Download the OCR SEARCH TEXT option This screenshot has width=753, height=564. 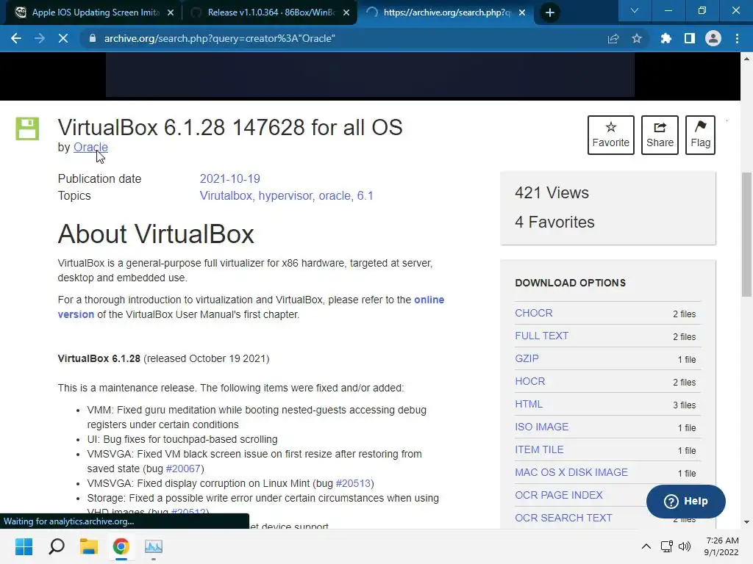click(563, 518)
